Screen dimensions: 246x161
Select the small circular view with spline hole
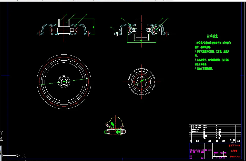click(141, 82)
